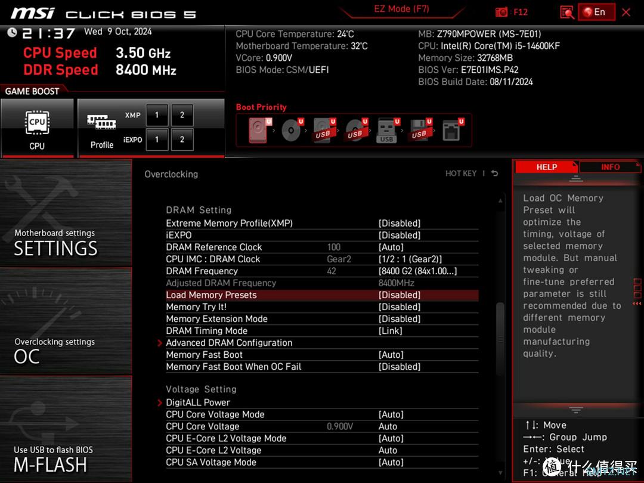The width and height of the screenshot is (644, 483).
Task: Click the USB key boot device icon
Action: point(388,131)
